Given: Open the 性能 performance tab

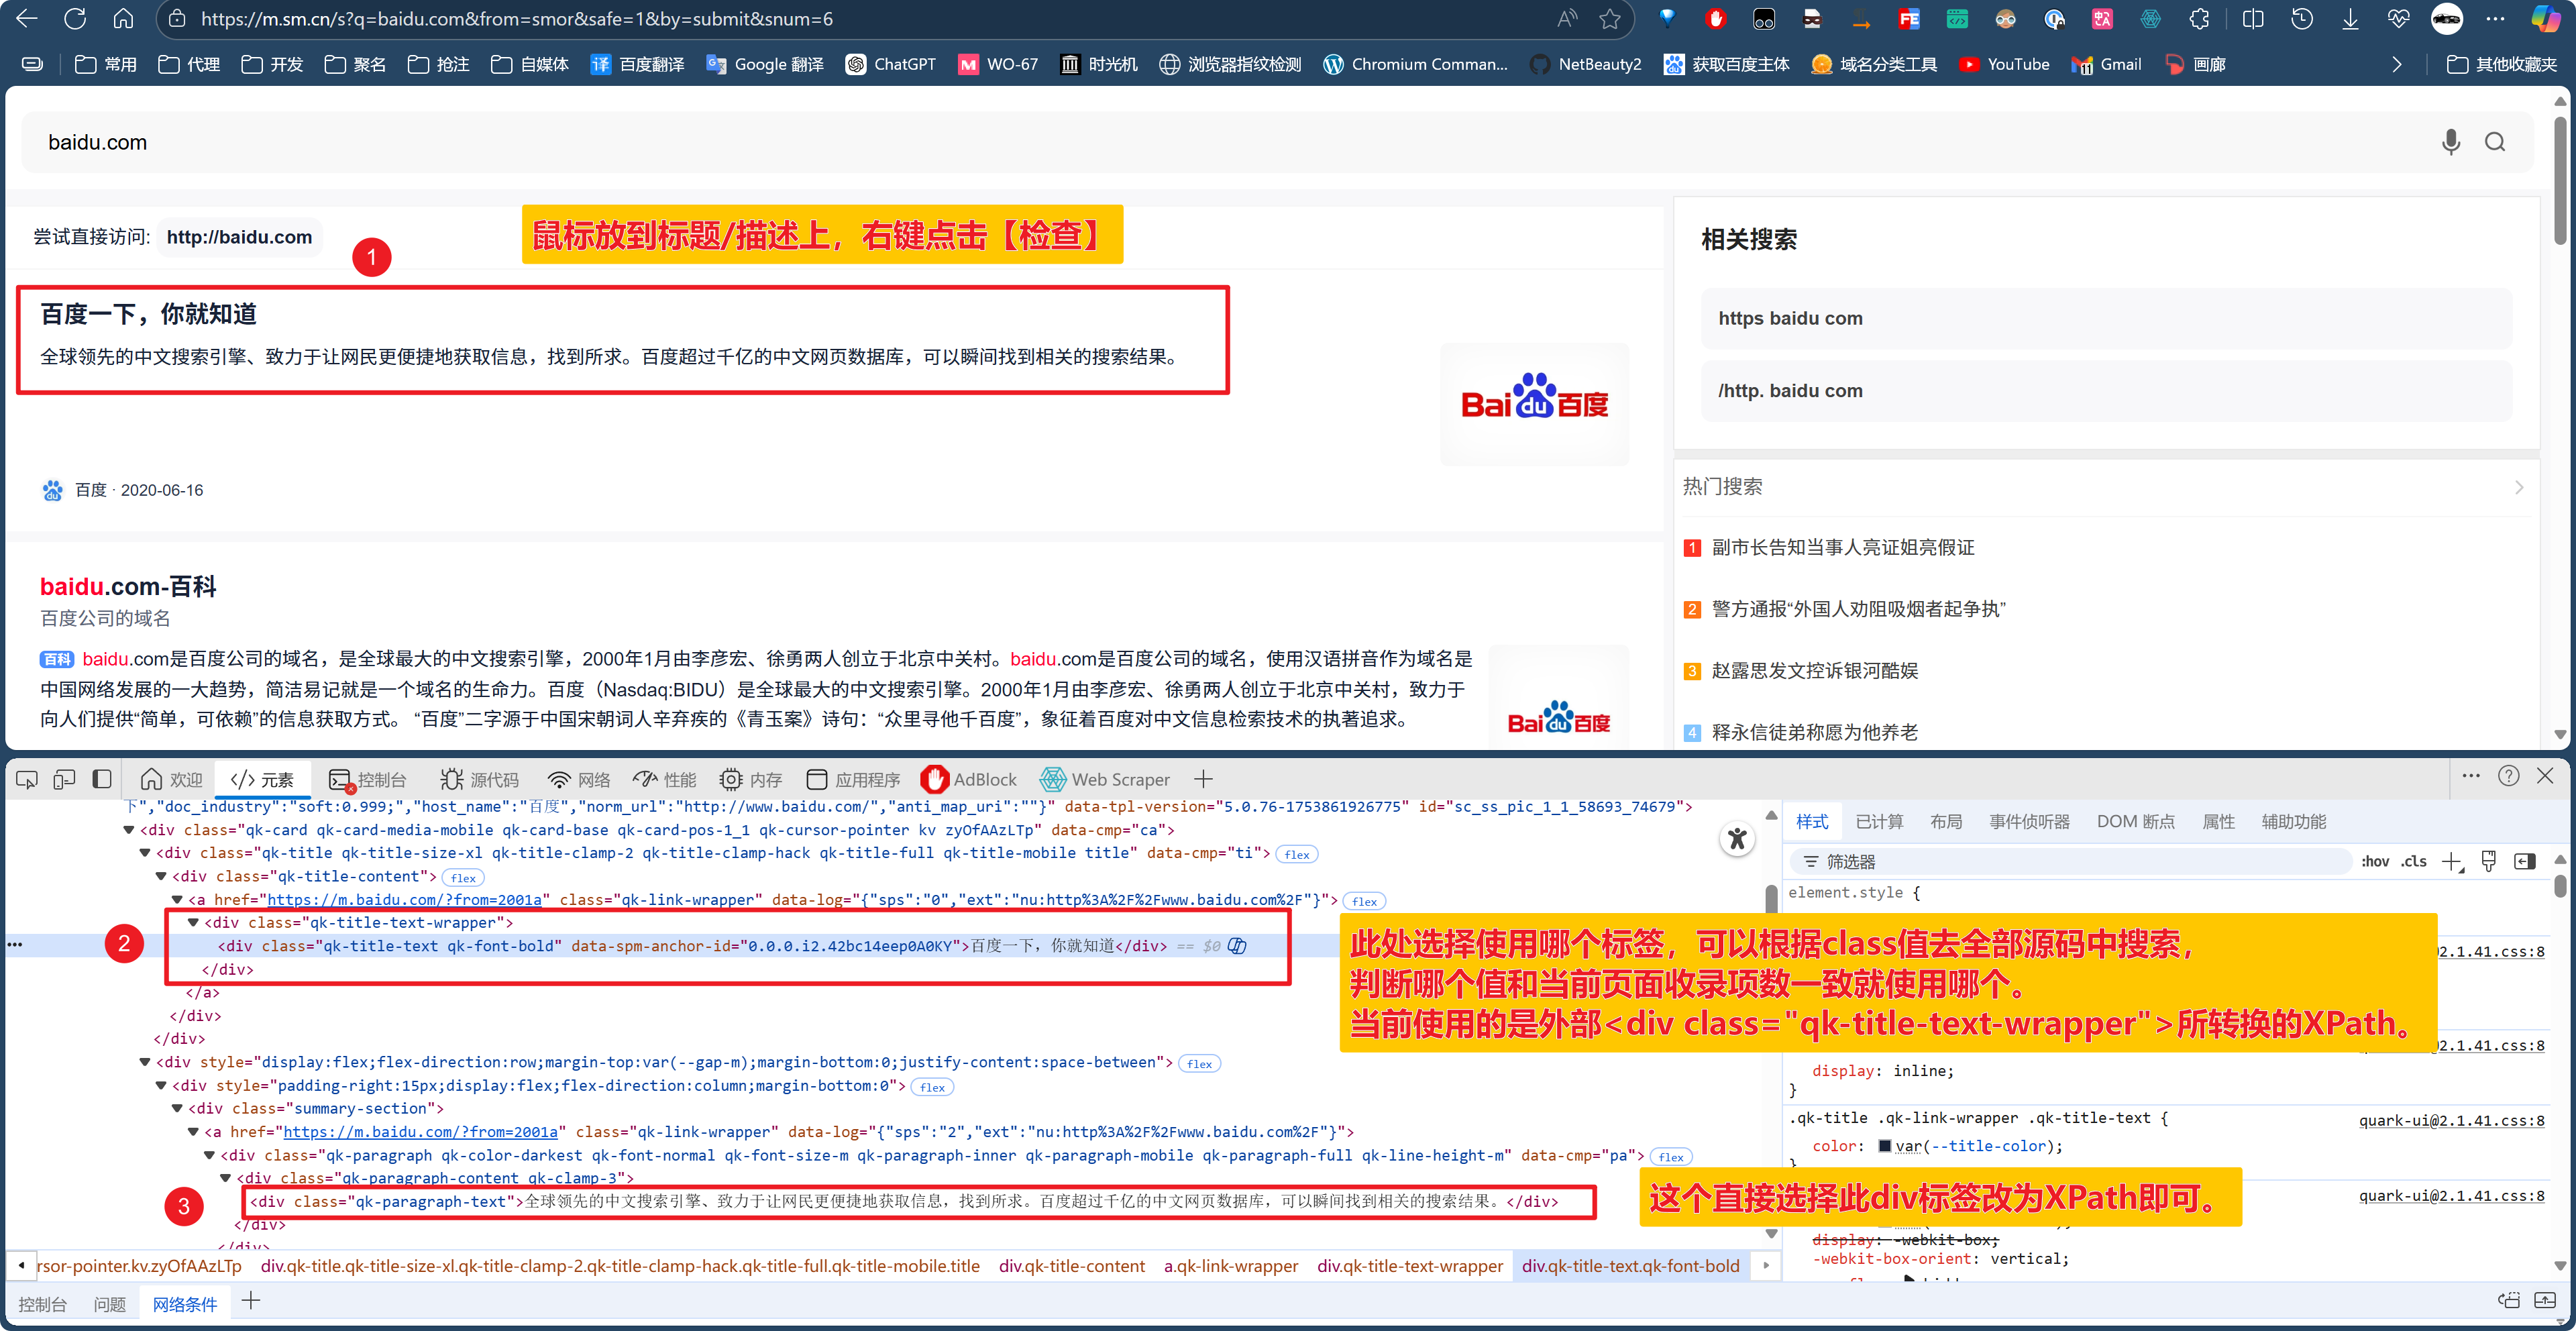Looking at the screenshot, I should pyautogui.click(x=665, y=779).
